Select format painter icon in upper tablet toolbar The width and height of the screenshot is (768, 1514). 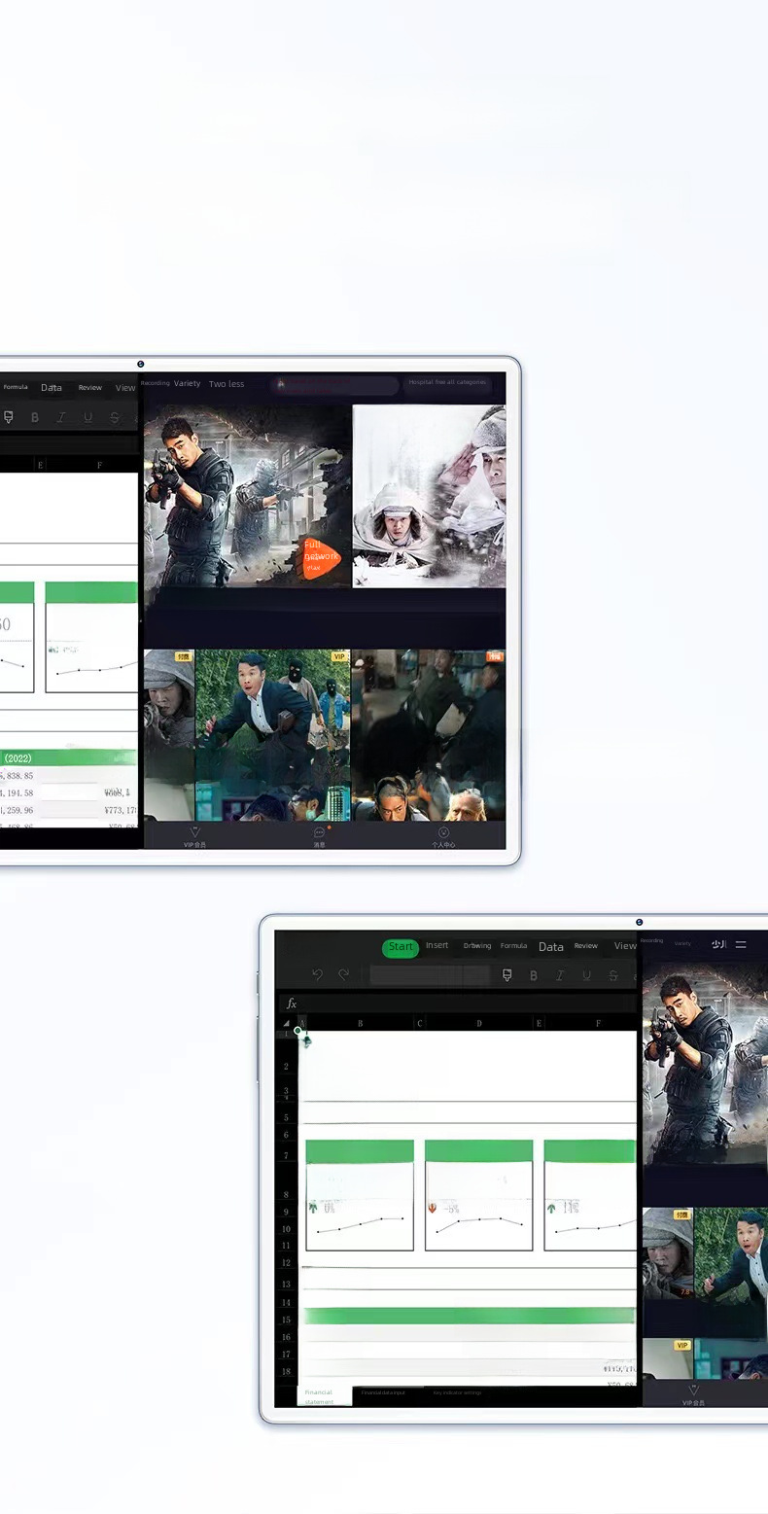[8, 417]
